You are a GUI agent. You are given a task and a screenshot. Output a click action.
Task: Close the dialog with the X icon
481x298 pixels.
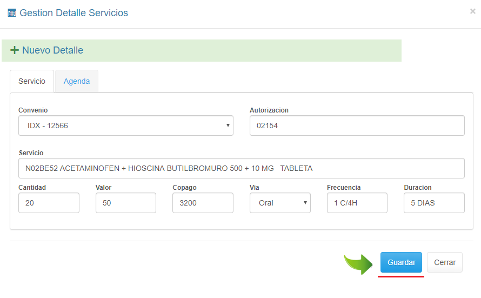tap(472, 11)
